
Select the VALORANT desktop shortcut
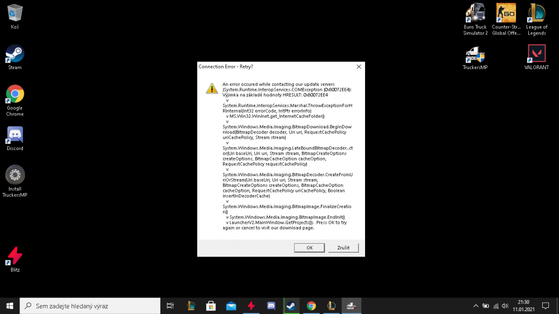pyautogui.click(x=537, y=57)
